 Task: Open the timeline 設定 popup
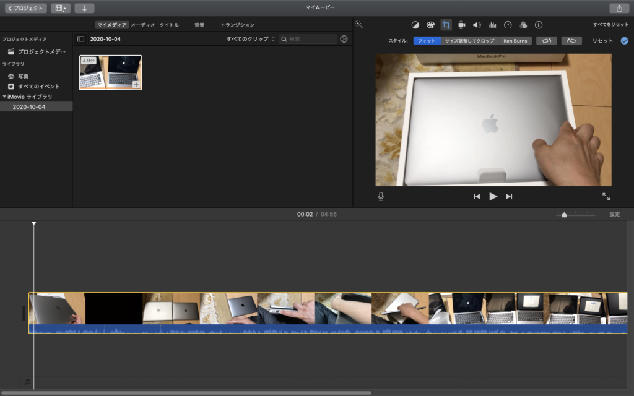(614, 214)
